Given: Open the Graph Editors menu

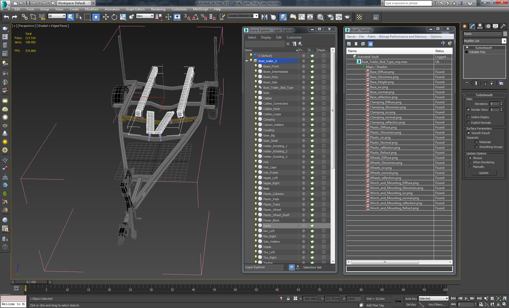Looking at the screenshot, I should tap(135, 9).
